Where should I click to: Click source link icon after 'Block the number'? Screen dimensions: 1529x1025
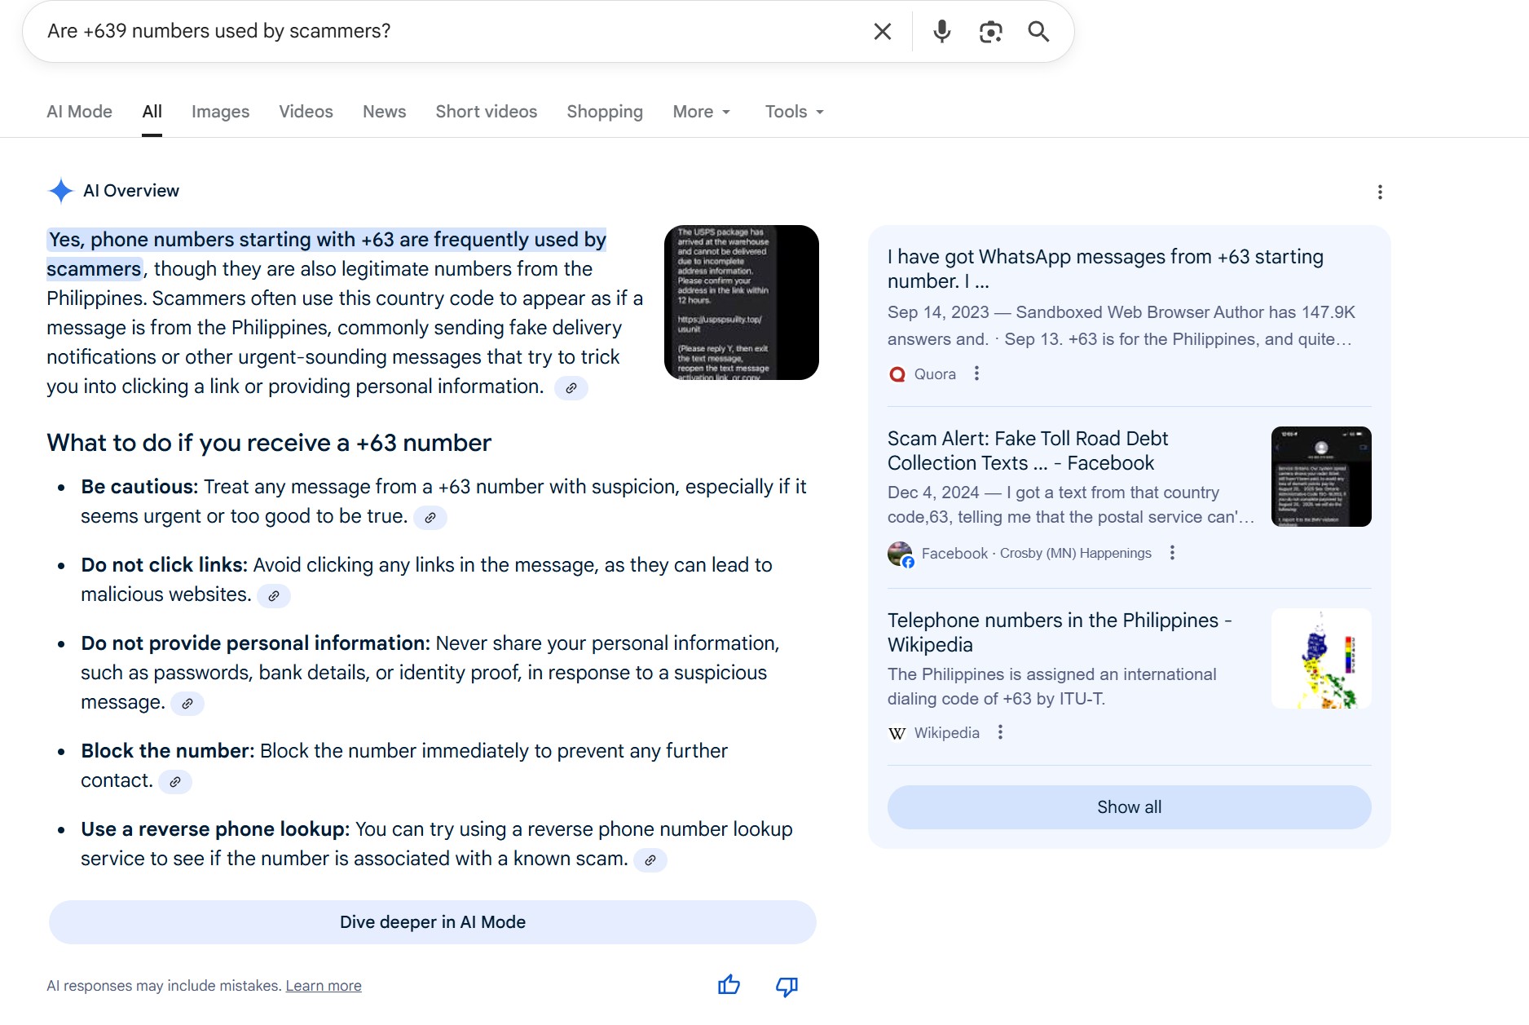pos(175,782)
